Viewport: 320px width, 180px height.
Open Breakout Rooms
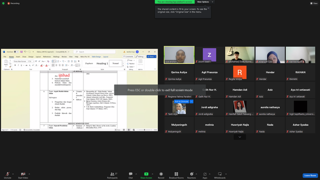coord(176,175)
